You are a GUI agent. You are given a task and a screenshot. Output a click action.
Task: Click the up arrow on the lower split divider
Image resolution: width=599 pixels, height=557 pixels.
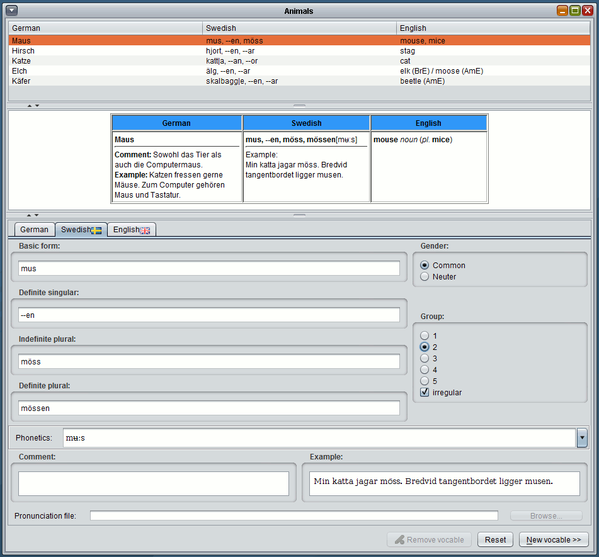click(x=29, y=215)
